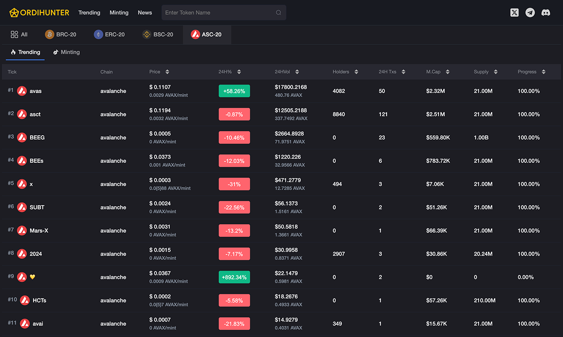Click the BEEG token Avalanche icon
Screen dimensions: 563x337
point(22,137)
